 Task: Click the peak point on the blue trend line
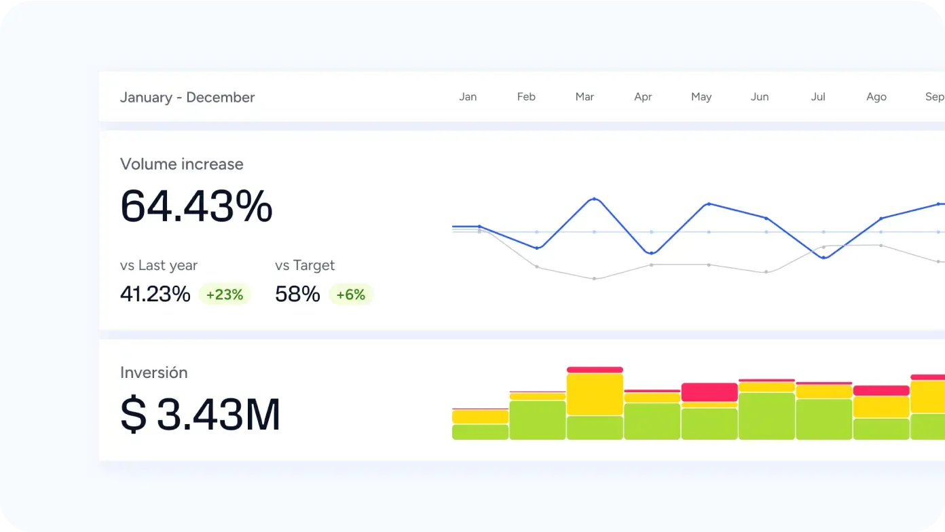click(595, 199)
